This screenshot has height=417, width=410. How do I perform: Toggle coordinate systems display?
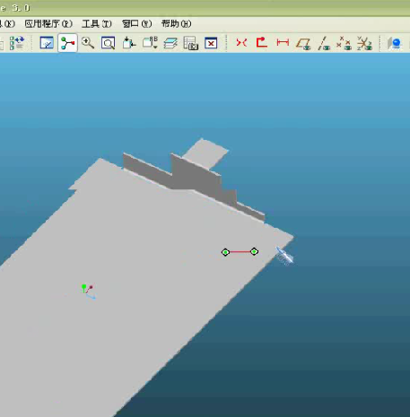pyautogui.click(x=364, y=43)
